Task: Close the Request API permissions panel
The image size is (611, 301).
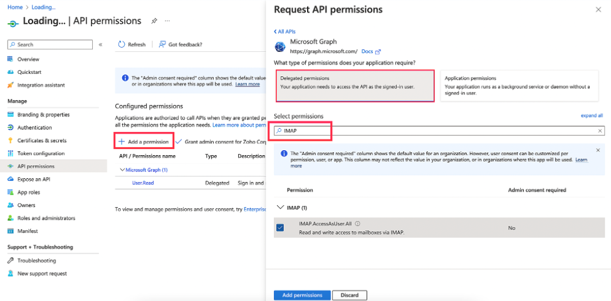Action: pos(597,10)
